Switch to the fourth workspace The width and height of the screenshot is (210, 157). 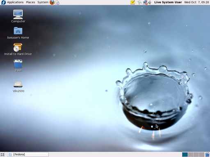tap(201, 155)
